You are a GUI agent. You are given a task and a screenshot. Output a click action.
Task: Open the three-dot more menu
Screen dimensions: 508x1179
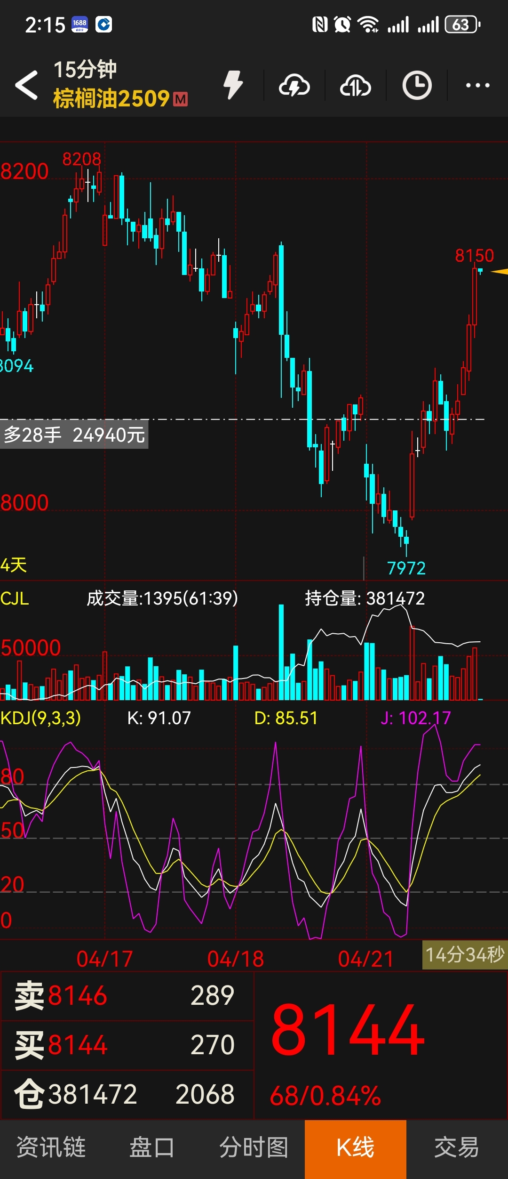click(477, 86)
